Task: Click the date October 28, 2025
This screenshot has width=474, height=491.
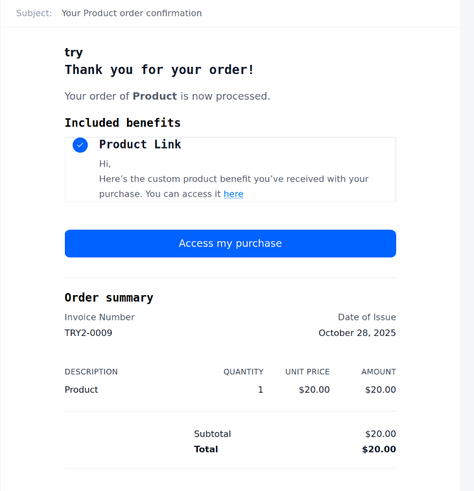Action: pos(357,333)
